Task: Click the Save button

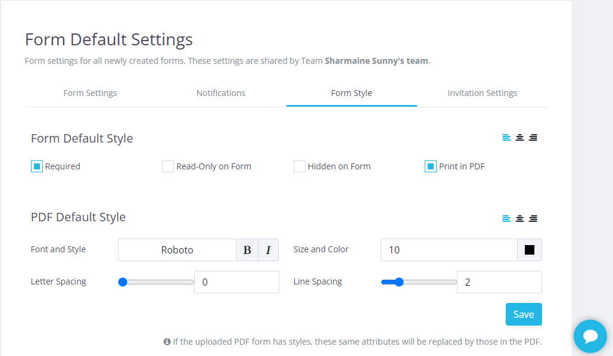Action: (x=524, y=314)
